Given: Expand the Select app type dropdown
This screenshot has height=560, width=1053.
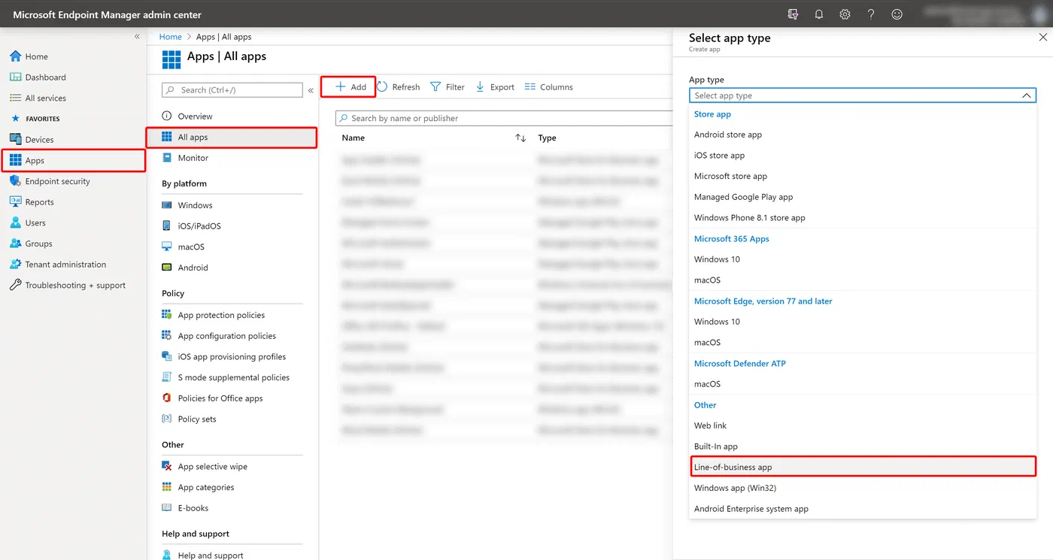Looking at the screenshot, I should coord(863,95).
